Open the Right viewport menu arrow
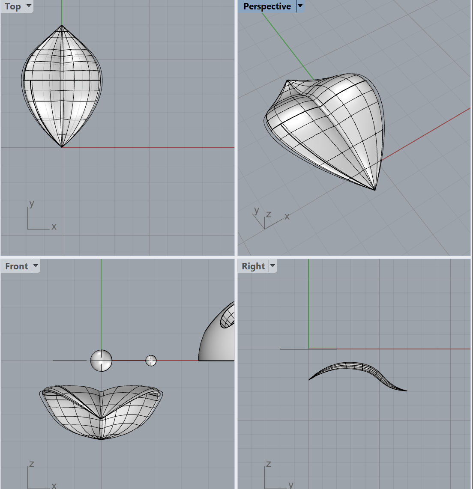 (x=272, y=266)
